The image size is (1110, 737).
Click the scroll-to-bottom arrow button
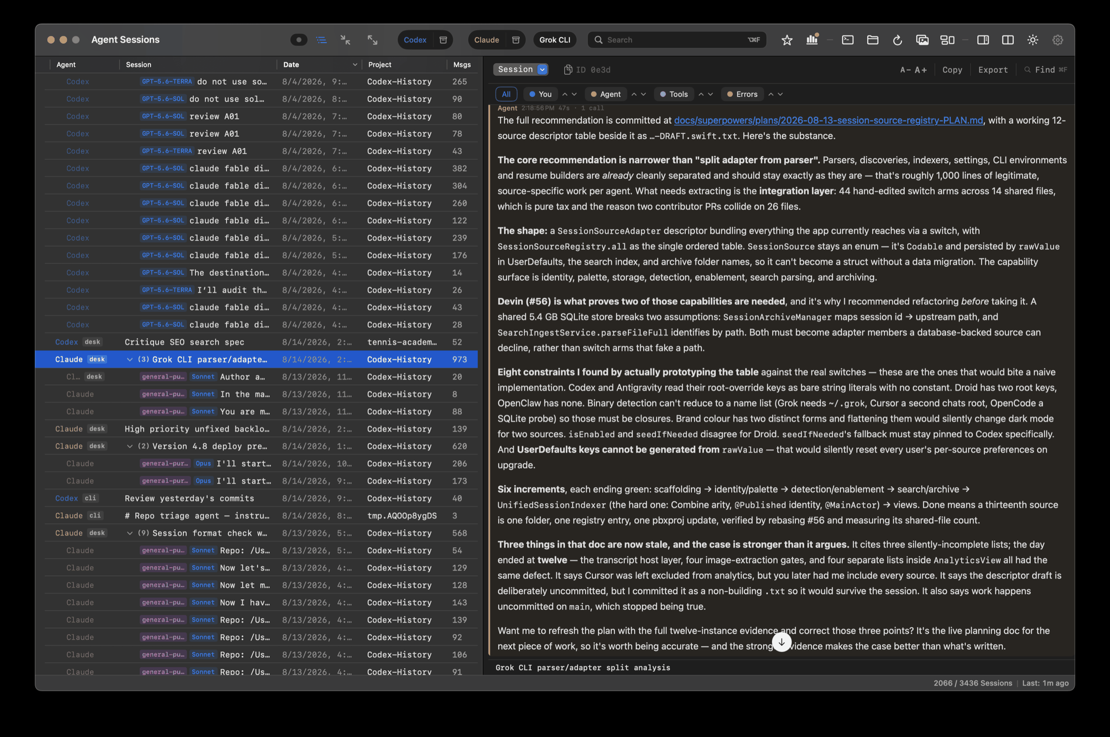point(781,642)
